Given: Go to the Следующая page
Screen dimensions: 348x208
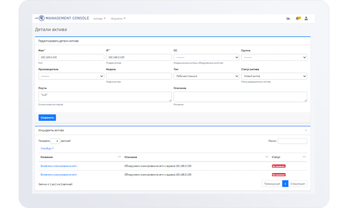Looking at the screenshot, I should [x=298, y=184].
